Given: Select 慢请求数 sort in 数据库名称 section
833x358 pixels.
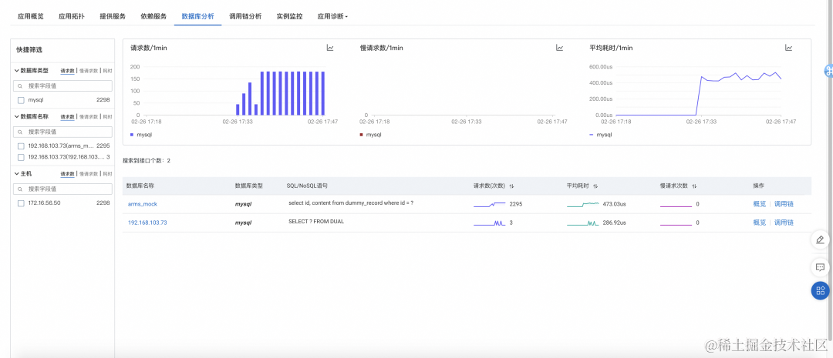Looking at the screenshot, I should 89,116.
